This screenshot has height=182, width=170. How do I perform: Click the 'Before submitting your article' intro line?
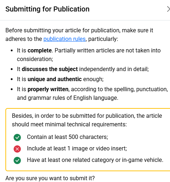coord(79,31)
